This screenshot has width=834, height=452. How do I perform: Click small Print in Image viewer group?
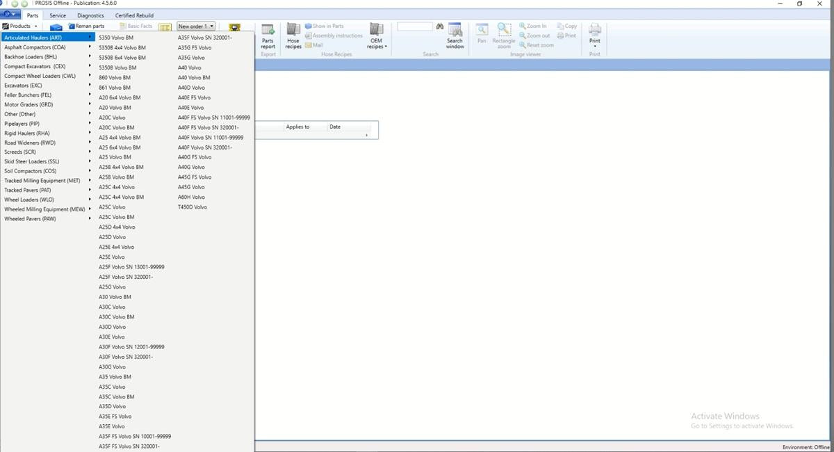(566, 35)
